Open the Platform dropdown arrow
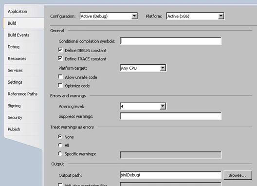 tap(221, 16)
